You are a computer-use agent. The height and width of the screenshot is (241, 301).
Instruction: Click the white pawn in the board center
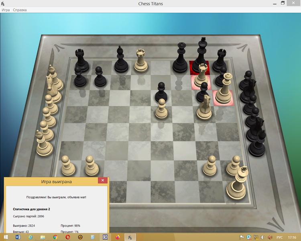[161, 110]
